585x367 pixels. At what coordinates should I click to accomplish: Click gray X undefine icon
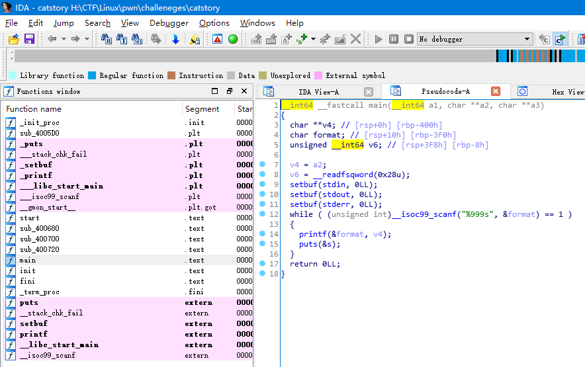[x=356, y=39]
